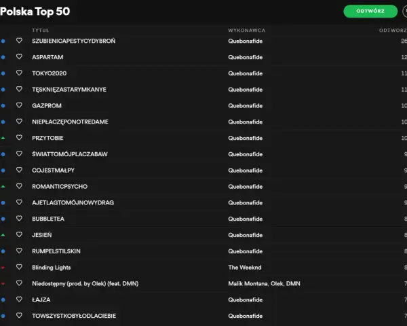Viewport: 407px width, 326px height.
Task: Select track title TĘSKNIĘZASTARYMKANYE
Action: click(69, 90)
